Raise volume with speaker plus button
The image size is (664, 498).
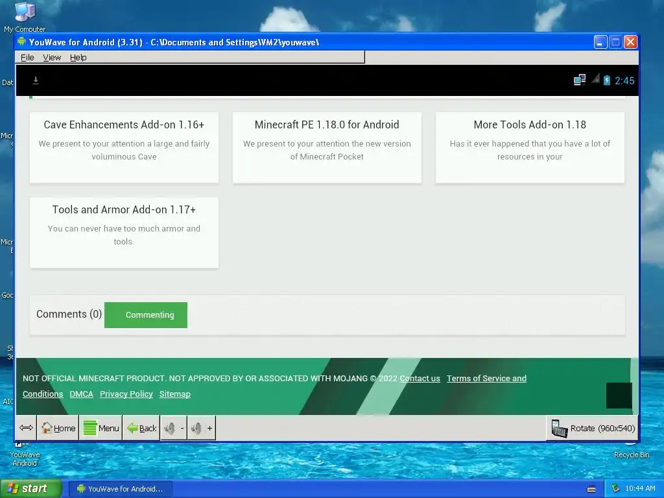click(202, 428)
